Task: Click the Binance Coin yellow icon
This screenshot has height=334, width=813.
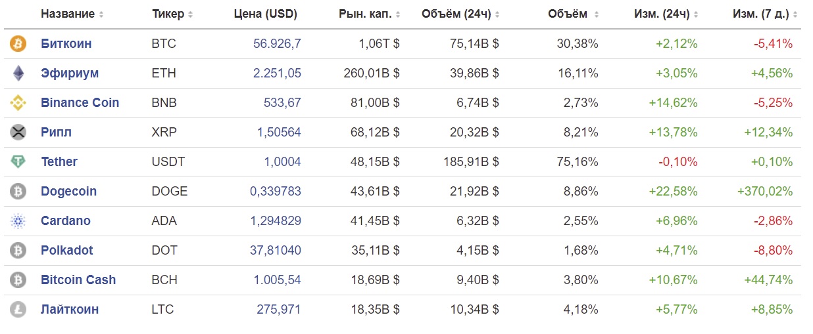Action: pyautogui.click(x=18, y=103)
